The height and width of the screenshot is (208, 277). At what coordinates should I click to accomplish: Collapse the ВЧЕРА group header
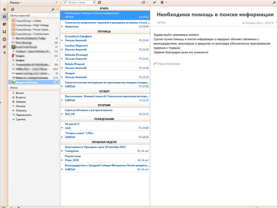click(105, 8)
